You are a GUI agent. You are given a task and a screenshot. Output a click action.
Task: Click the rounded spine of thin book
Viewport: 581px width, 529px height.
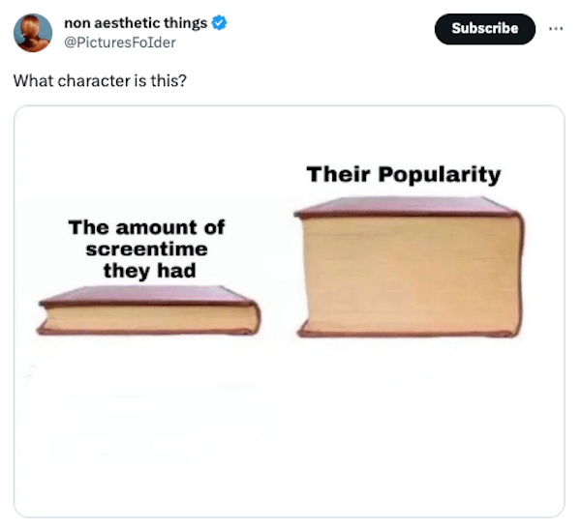point(255,317)
